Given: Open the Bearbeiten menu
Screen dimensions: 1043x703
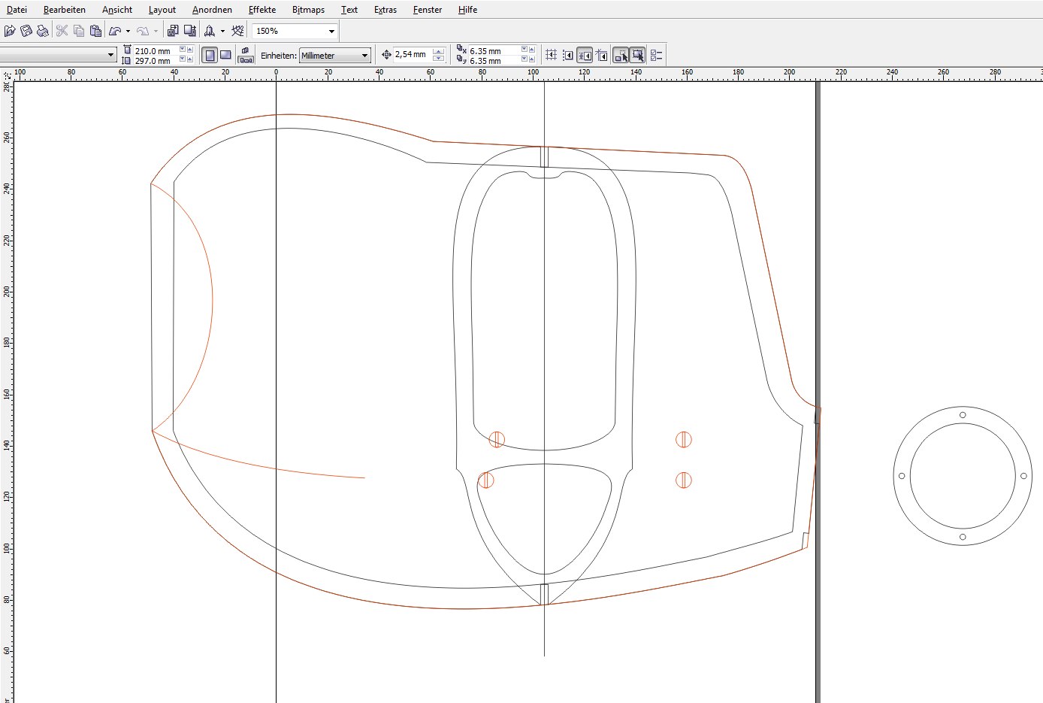Looking at the screenshot, I should (65, 10).
